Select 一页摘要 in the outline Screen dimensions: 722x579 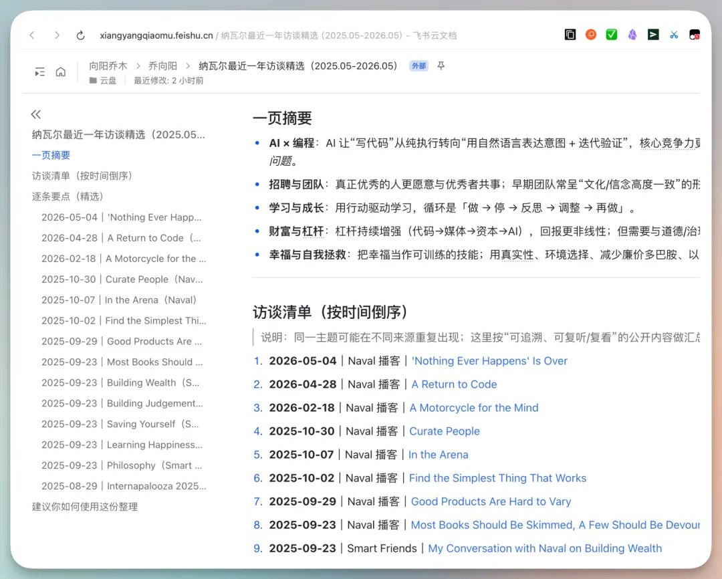coord(51,155)
